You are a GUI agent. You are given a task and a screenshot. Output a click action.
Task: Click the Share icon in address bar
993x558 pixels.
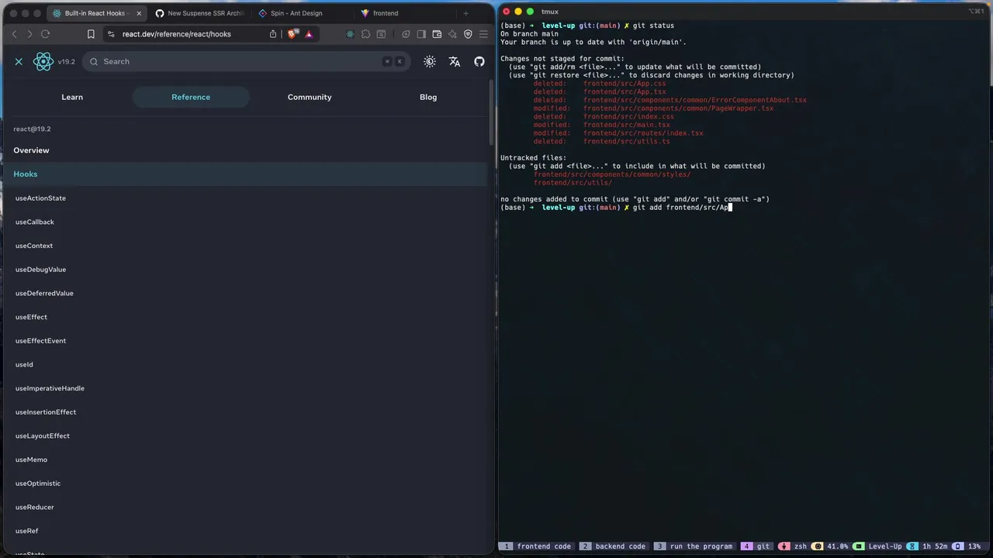(273, 34)
